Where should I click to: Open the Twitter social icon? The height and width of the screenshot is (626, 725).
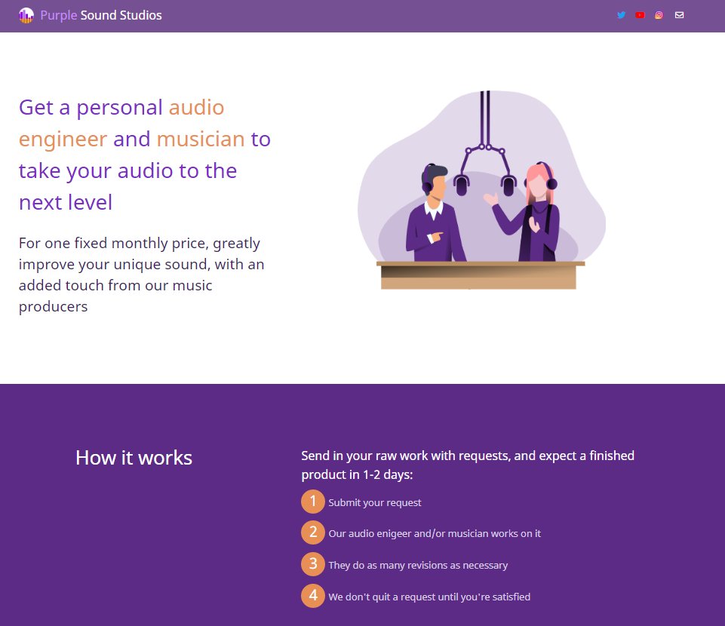621,15
